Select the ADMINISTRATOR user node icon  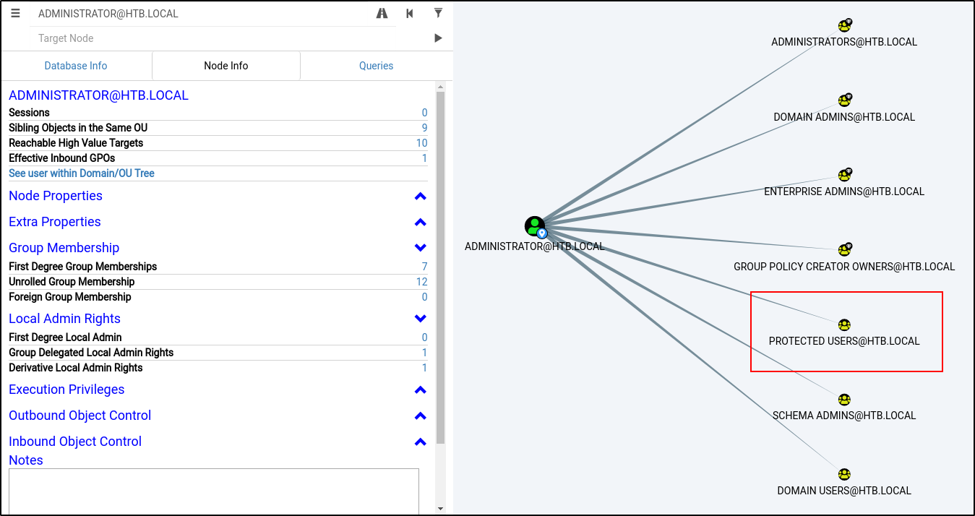[535, 226]
